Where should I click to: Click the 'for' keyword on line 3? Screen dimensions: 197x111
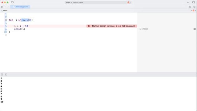[11, 20]
